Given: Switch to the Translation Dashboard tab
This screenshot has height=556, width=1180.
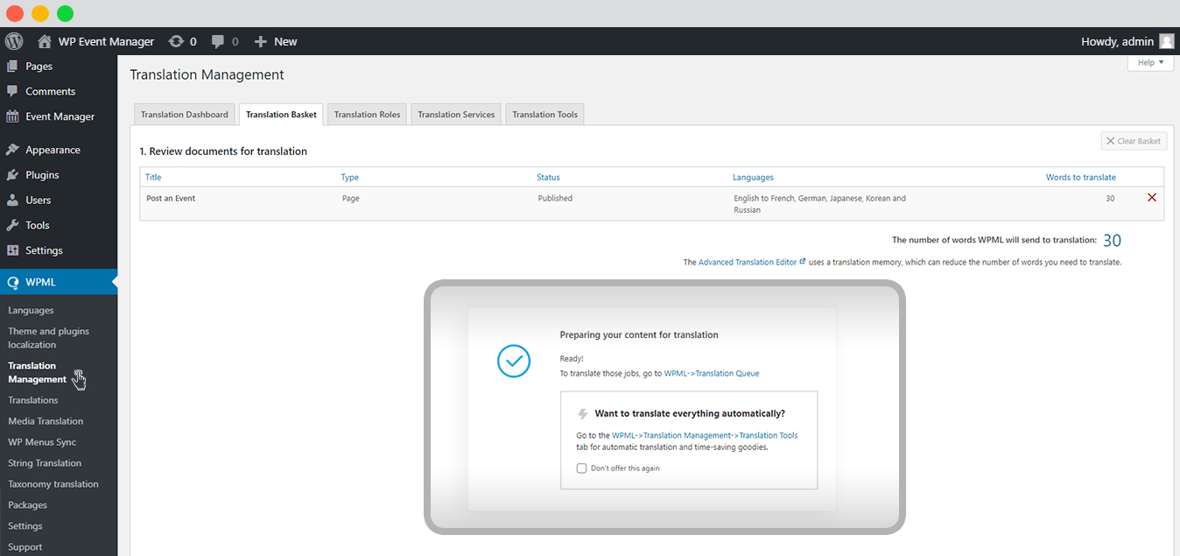Looking at the screenshot, I should point(184,115).
